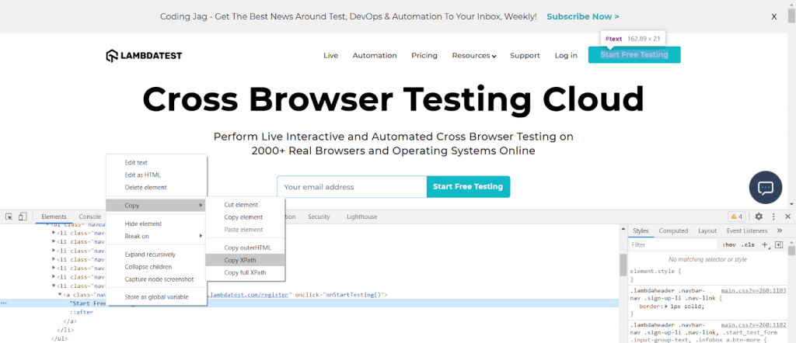This screenshot has width=796, height=343.
Task: Open main.css?v=260:1103 source link
Action: (753, 291)
